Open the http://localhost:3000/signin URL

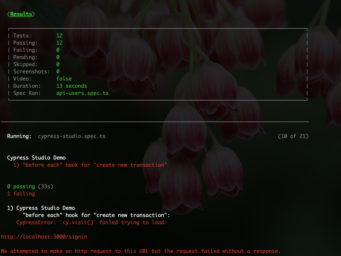tap(44, 237)
